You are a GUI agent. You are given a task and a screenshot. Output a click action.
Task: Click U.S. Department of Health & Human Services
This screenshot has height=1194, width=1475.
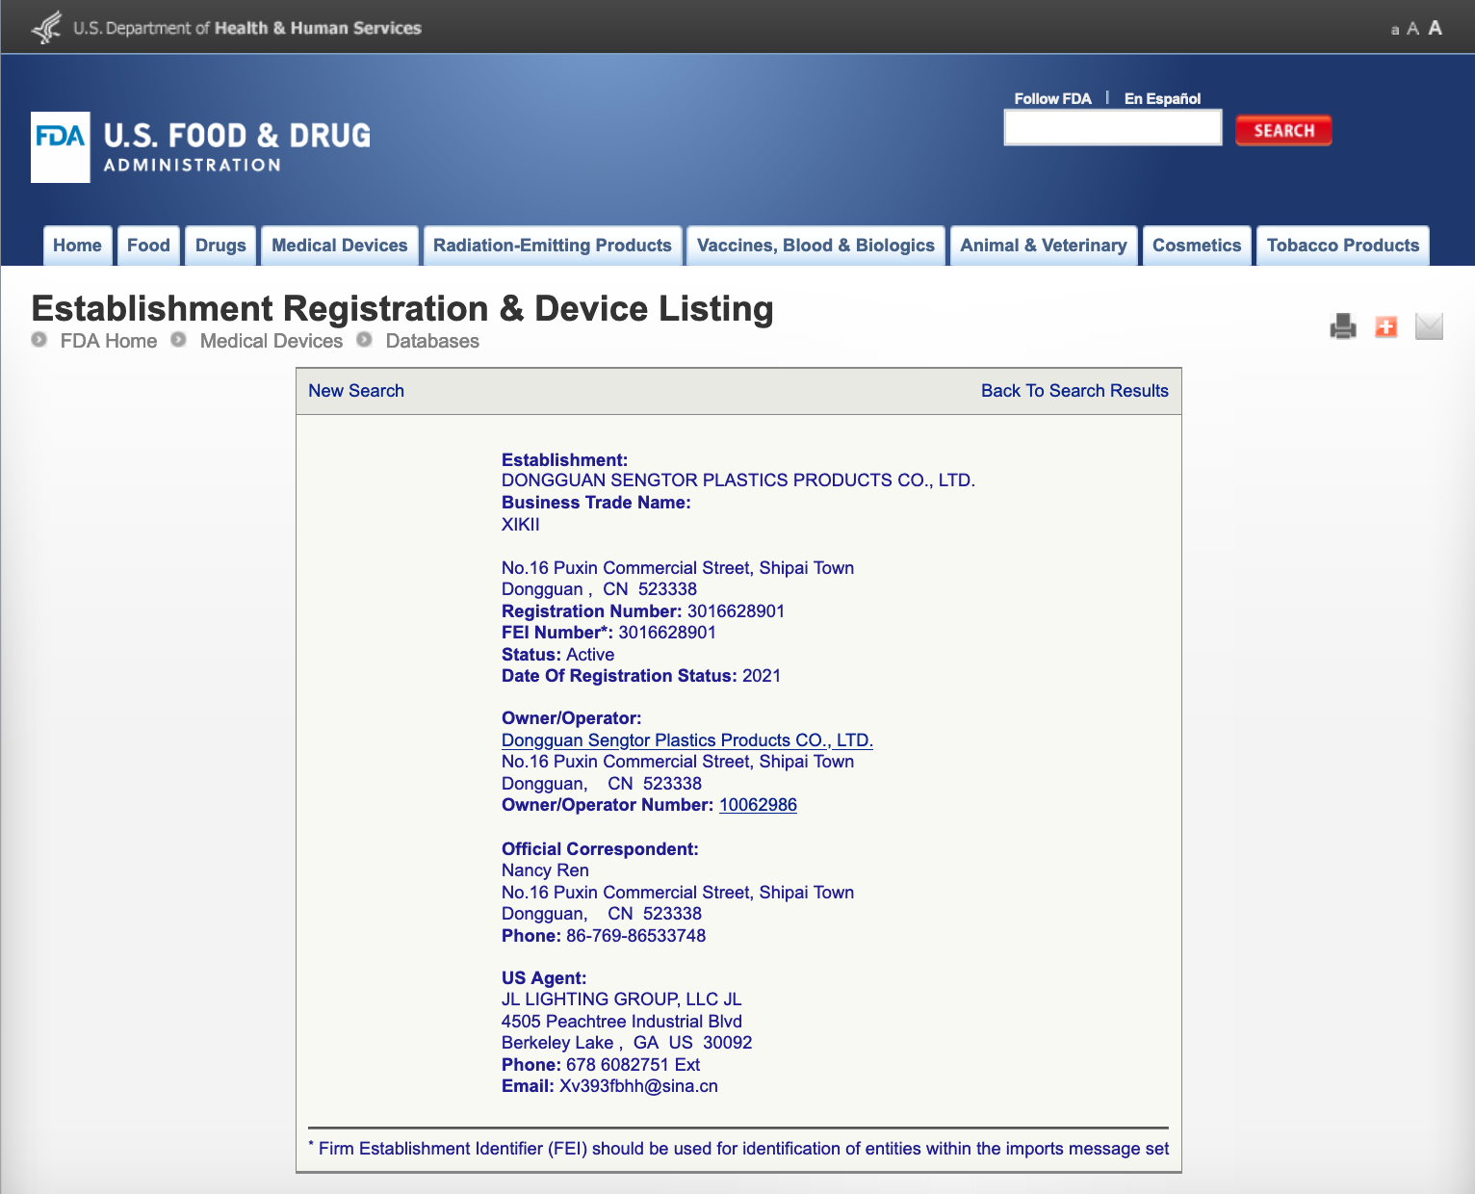click(x=247, y=28)
